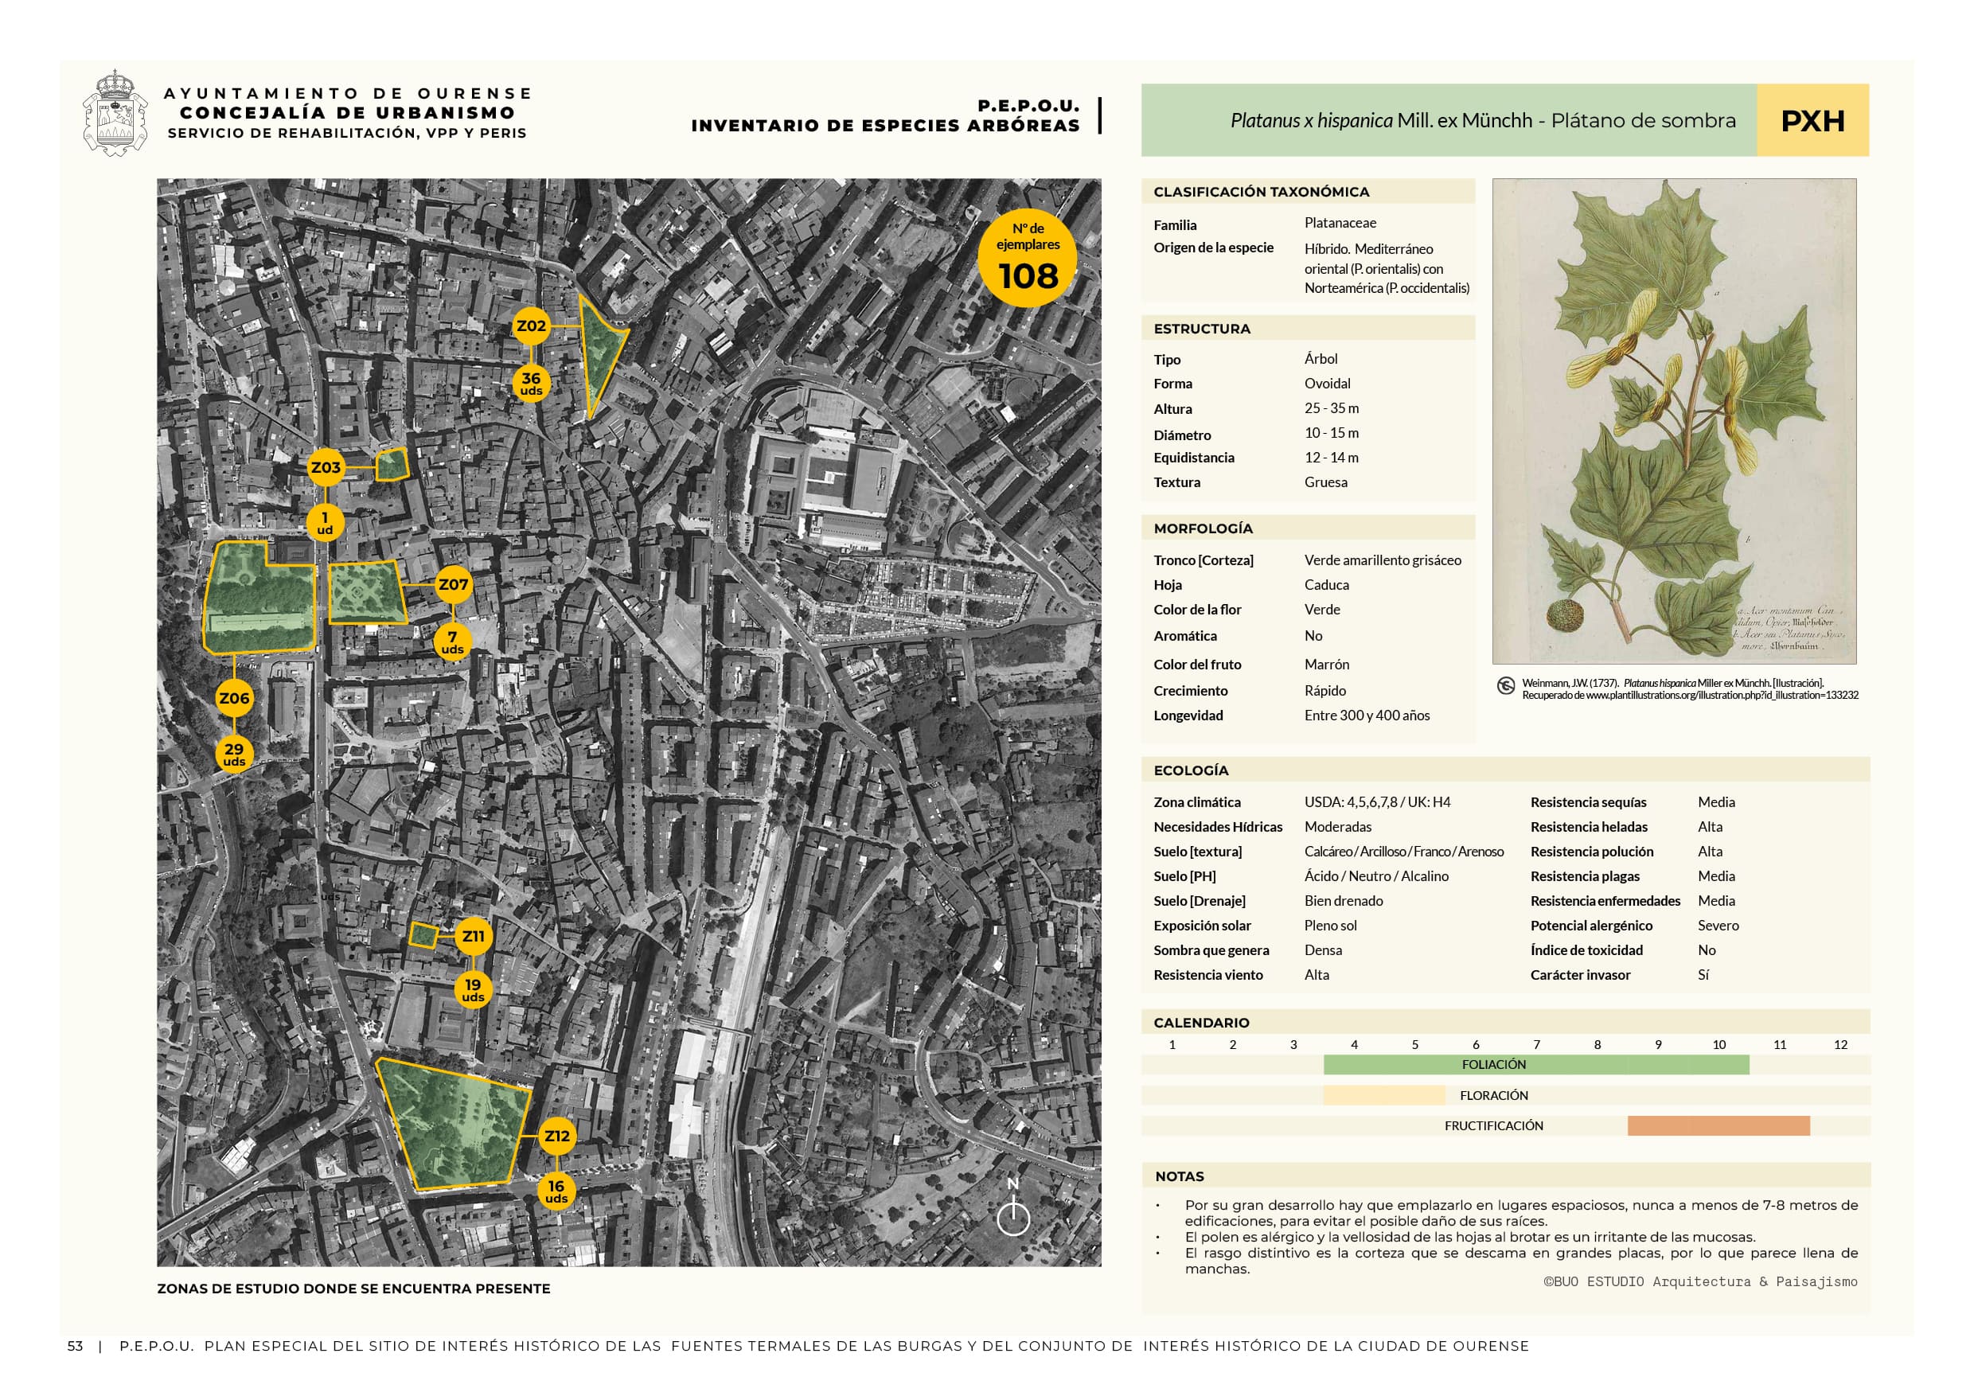Click the Ecología section header
The width and height of the screenshot is (1974, 1396).
[1191, 770]
